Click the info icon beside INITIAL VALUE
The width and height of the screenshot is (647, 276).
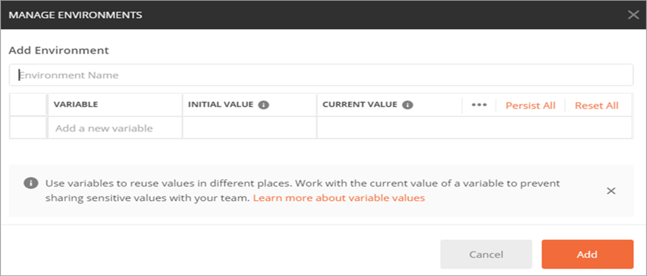(x=264, y=105)
